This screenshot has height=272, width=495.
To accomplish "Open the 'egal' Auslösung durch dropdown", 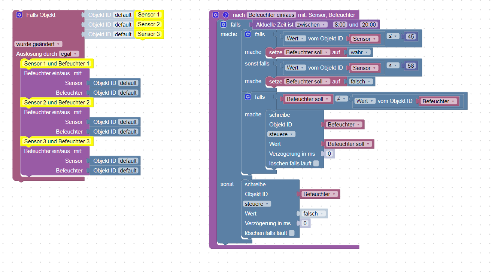I will pos(69,54).
